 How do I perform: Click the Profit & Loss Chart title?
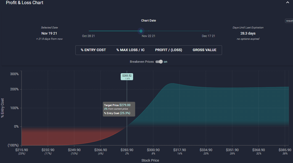[25, 3]
